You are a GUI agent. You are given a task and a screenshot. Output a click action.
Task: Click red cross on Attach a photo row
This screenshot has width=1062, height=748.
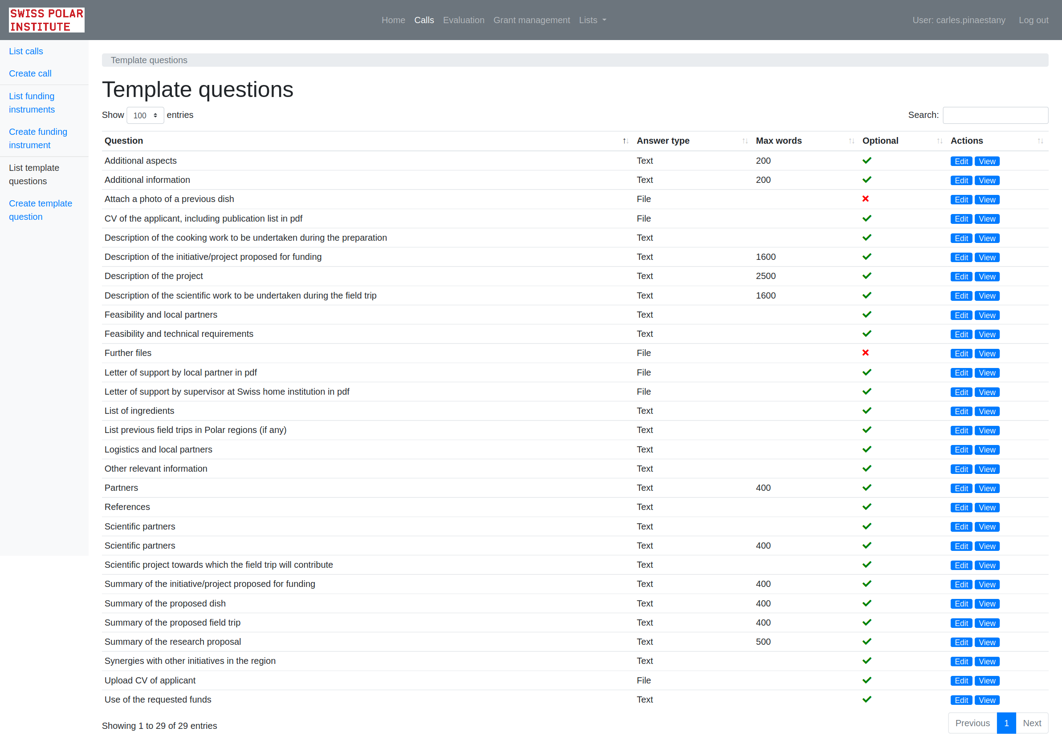[x=866, y=199]
